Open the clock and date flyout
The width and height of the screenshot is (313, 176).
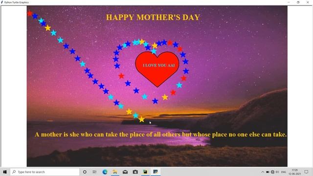point(294,172)
